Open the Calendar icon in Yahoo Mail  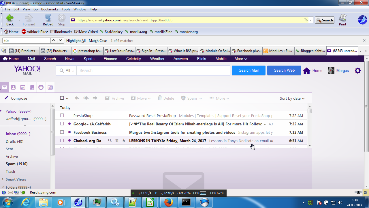[23, 87]
